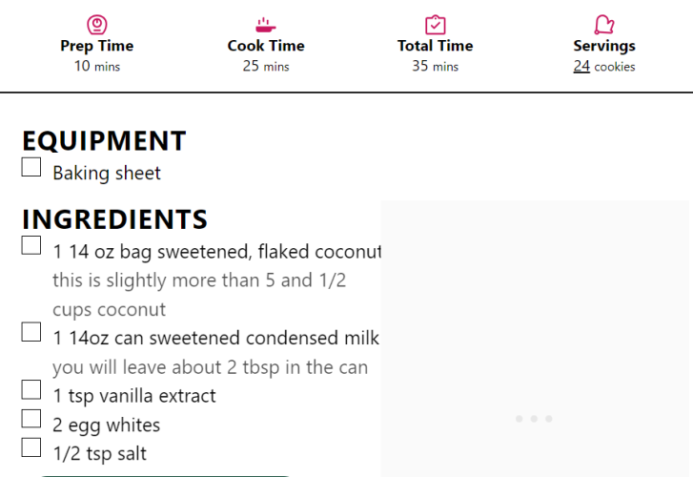Click the INGREDIENTS section heading
693x477 pixels.
point(115,219)
